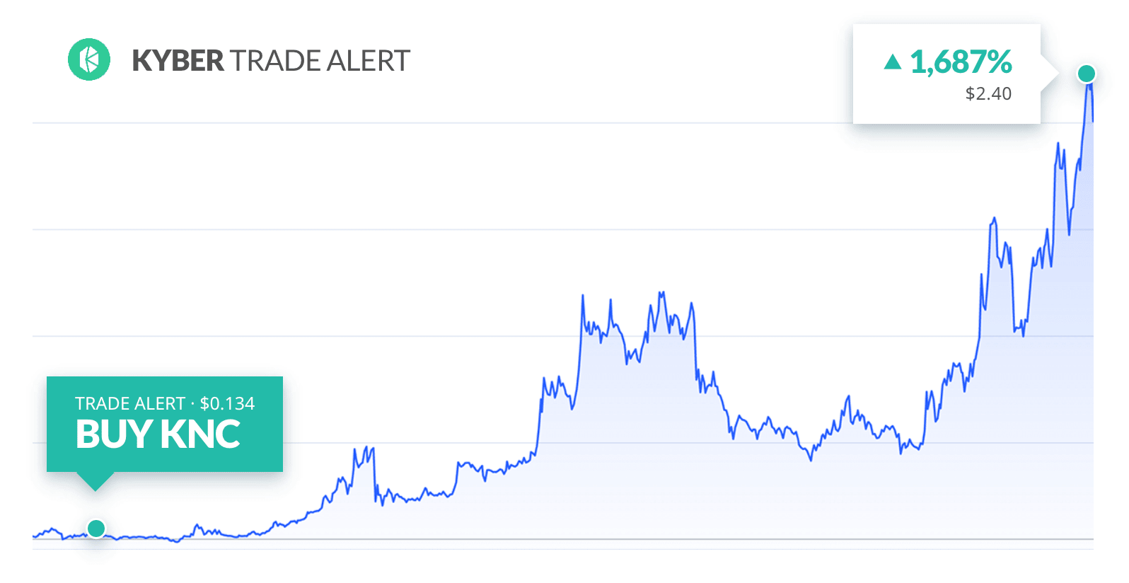Click the TRADE word in the header title
Image resolution: width=1129 pixels, height=583 pixels.
coord(275,61)
